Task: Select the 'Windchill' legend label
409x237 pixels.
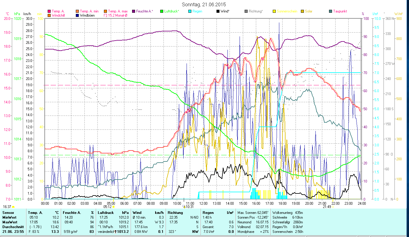Action: tap(58, 15)
